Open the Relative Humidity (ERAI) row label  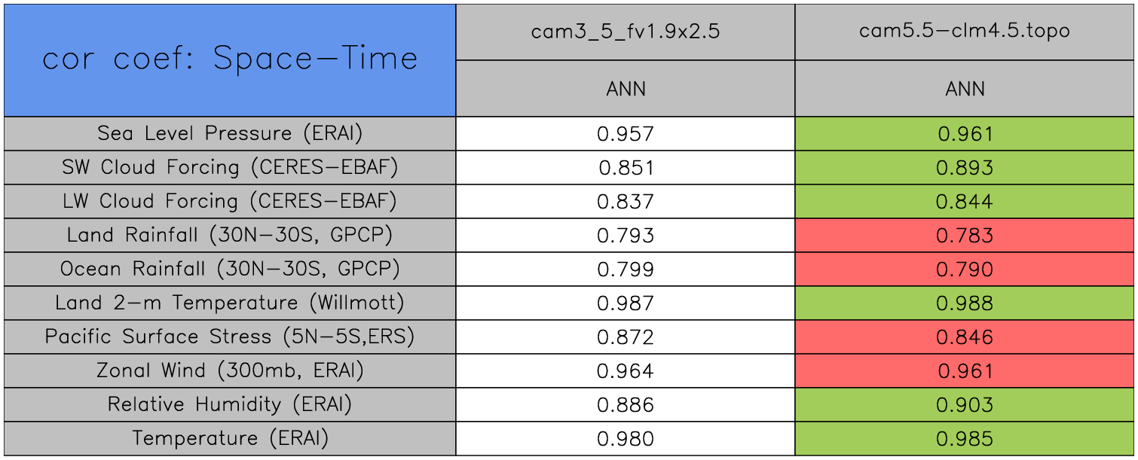click(230, 404)
